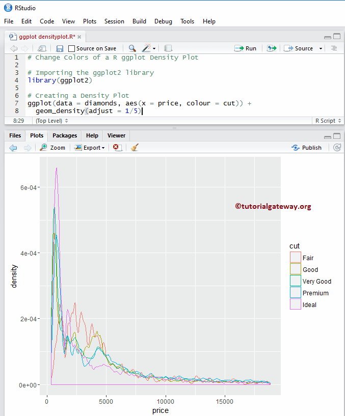Zoom the plot in new window

tap(52, 148)
